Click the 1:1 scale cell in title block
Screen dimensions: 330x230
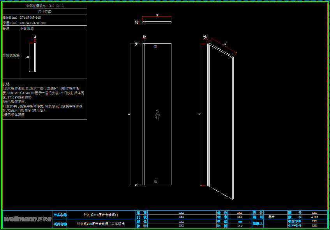pyautogui.click(x=239, y=226)
